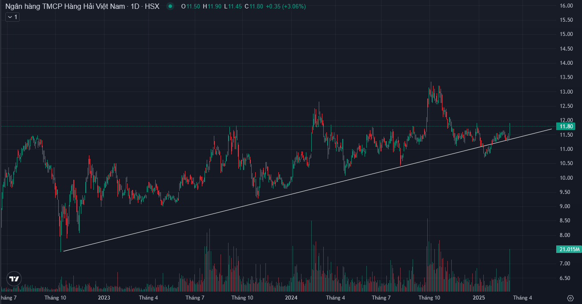
Task: Click the 12.50 price axis label
Action: (x=566, y=106)
